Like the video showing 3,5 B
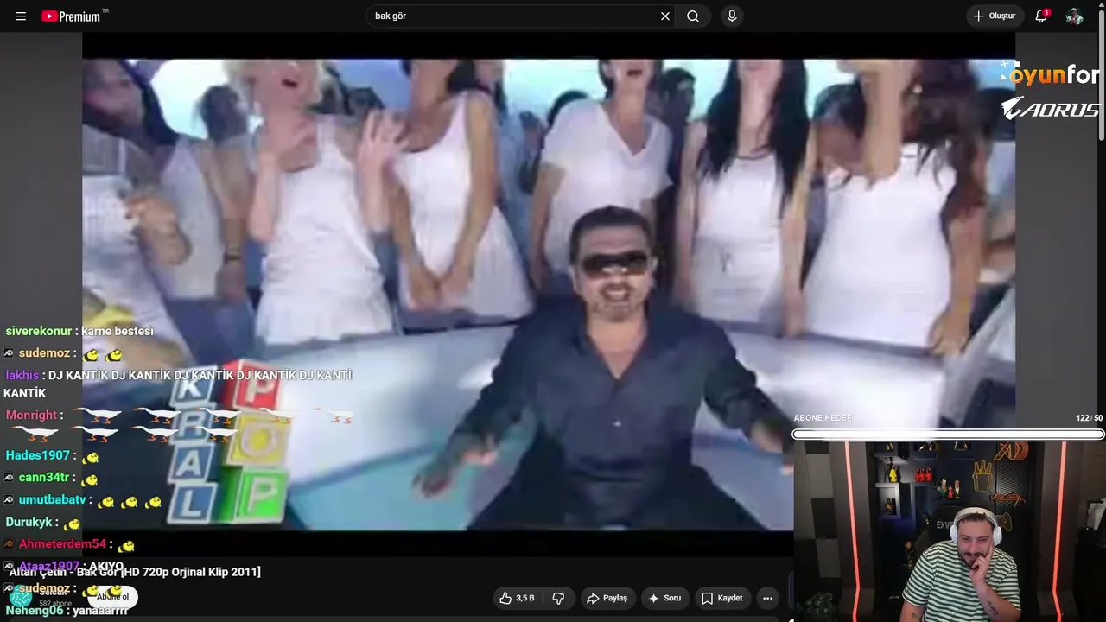1106x622 pixels. tap(517, 598)
